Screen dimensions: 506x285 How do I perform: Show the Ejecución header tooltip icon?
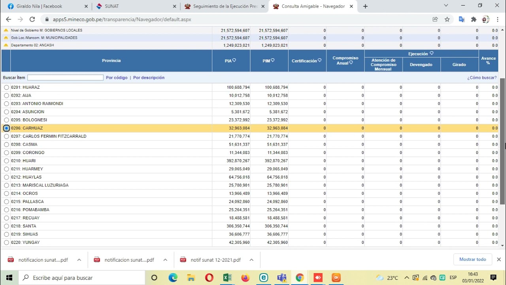pos(431,53)
